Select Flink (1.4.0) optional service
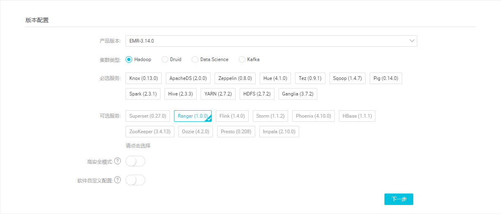The width and height of the screenshot is (501, 214). point(232,116)
